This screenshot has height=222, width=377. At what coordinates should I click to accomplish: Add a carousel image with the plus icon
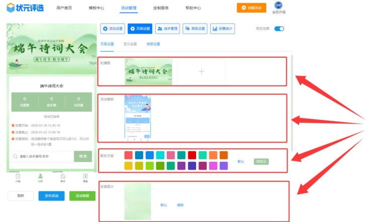(x=201, y=72)
